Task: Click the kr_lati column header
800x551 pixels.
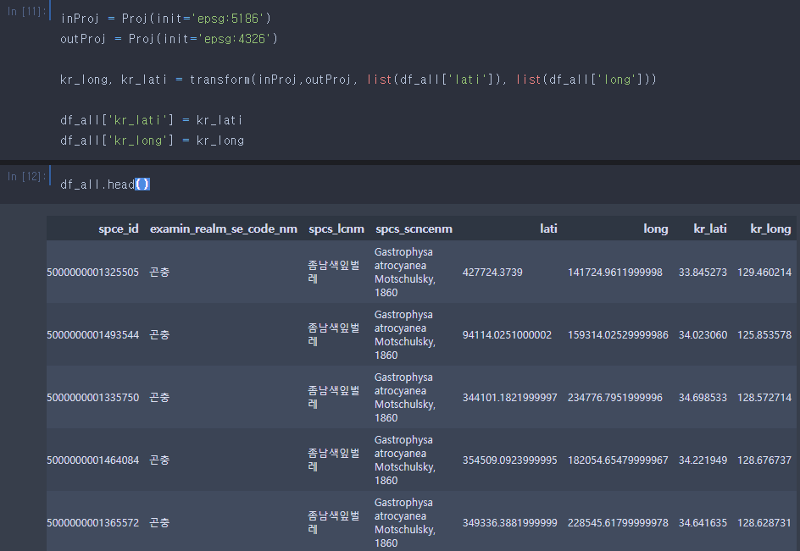Action: 710,229
